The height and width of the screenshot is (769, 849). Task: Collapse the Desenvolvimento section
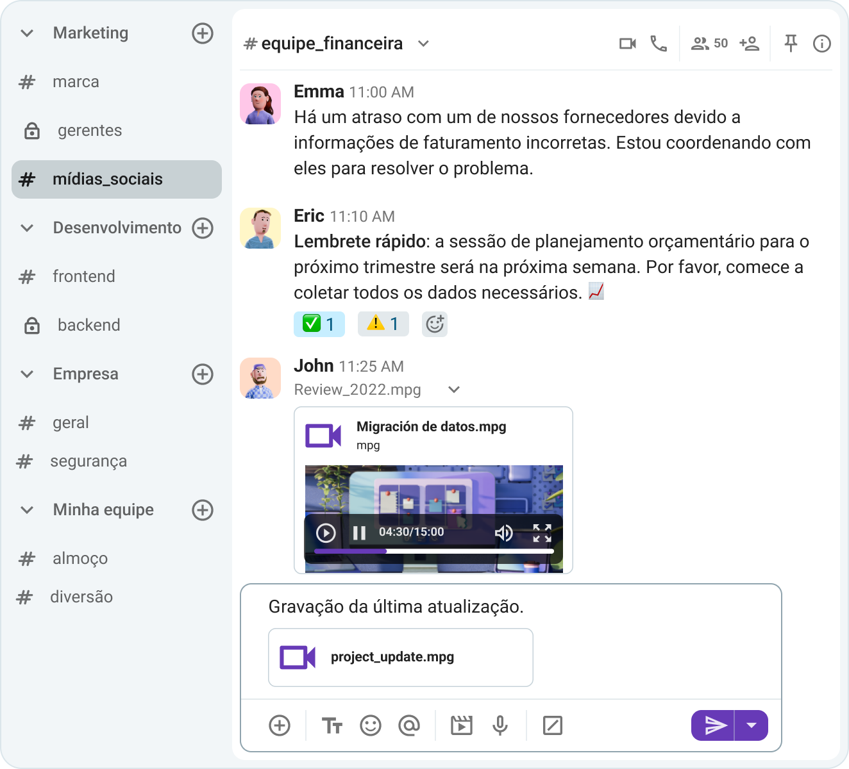tap(27, 228)
